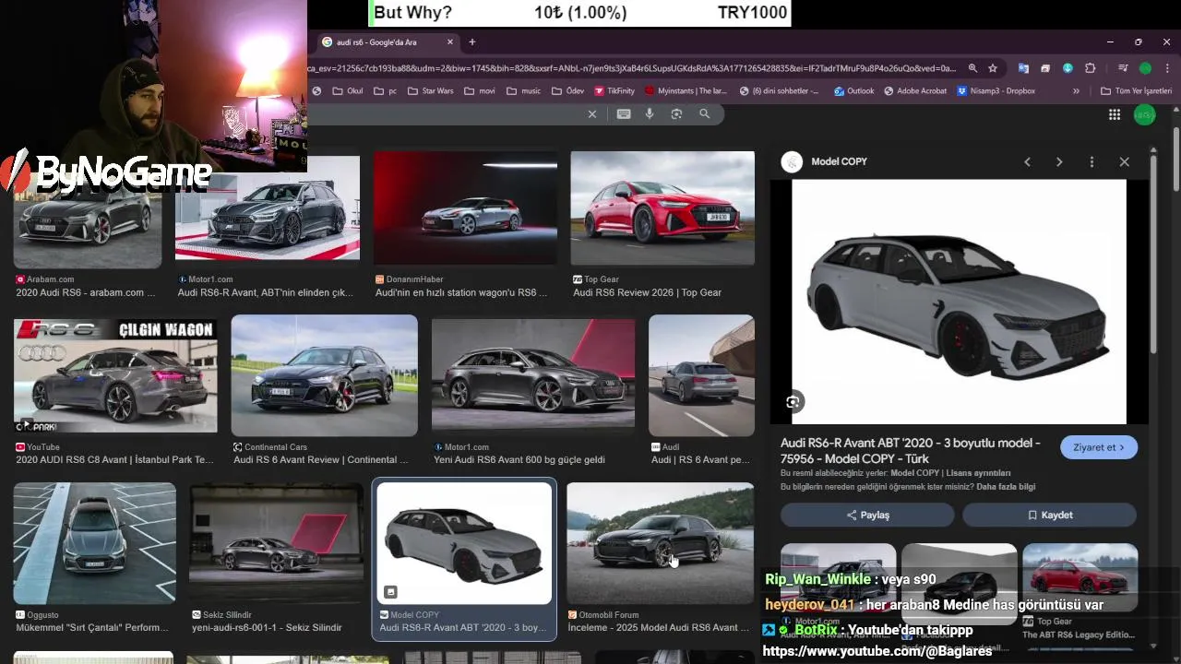This screenshot has width=1181, height=664.
Task: Bookmark this page with the star icon
Action: point(993,68)
